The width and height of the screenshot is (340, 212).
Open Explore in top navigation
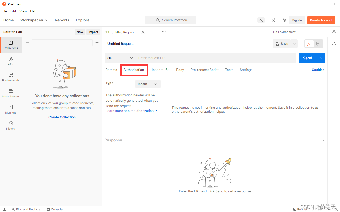click(82, 20)
